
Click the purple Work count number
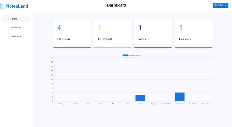coord(140,27)
